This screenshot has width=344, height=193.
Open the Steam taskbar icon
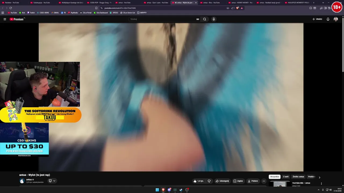coord(181,190)
